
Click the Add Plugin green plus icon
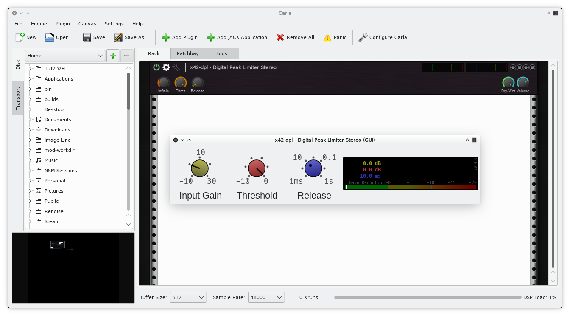pos(166,37)
